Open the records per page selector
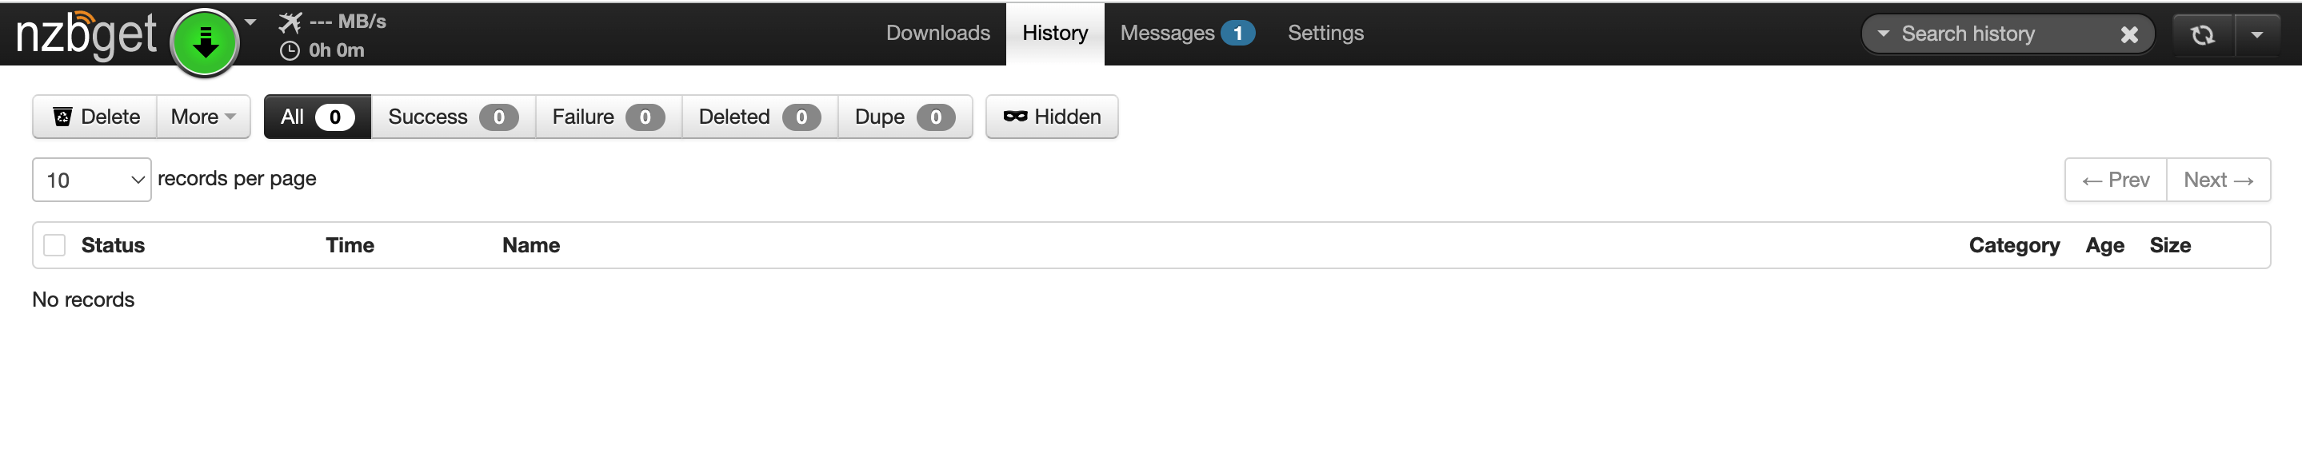The image size is (2302, 468). click(x=91, y=179)
